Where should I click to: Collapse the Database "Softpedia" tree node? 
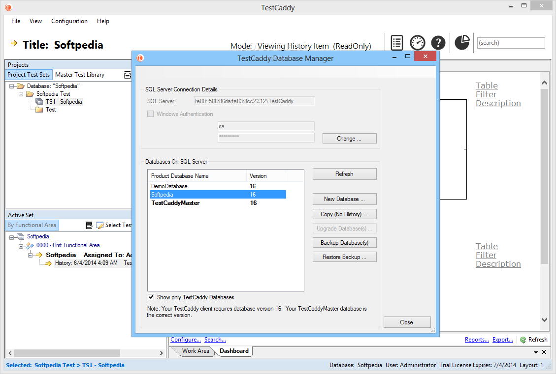(x=11, y=86)
